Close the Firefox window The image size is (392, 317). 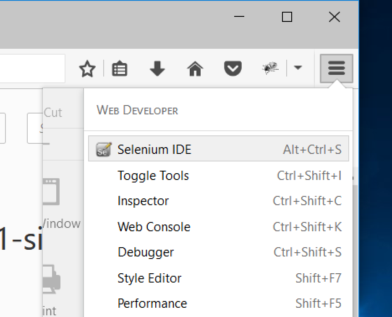pos(335,17)
